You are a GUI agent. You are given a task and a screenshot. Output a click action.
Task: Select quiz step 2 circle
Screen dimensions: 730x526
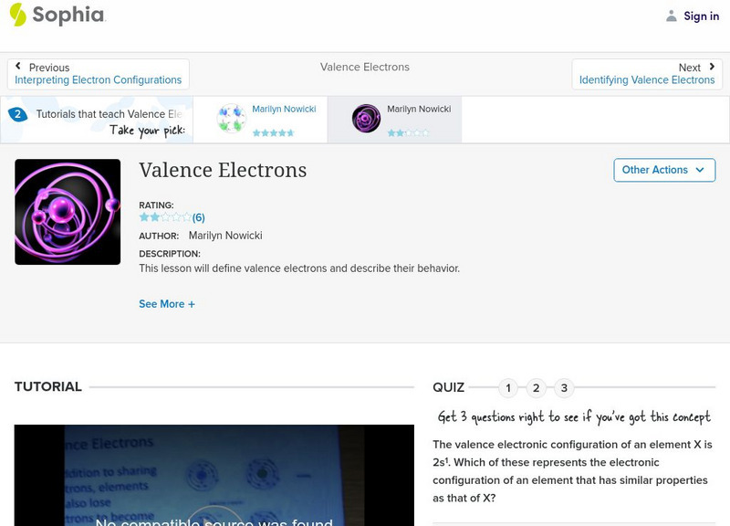[x=537, y=388]
